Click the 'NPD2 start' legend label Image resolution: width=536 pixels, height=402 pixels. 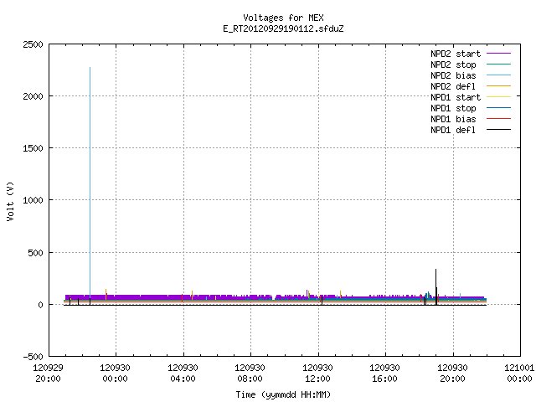pos(456,54)
